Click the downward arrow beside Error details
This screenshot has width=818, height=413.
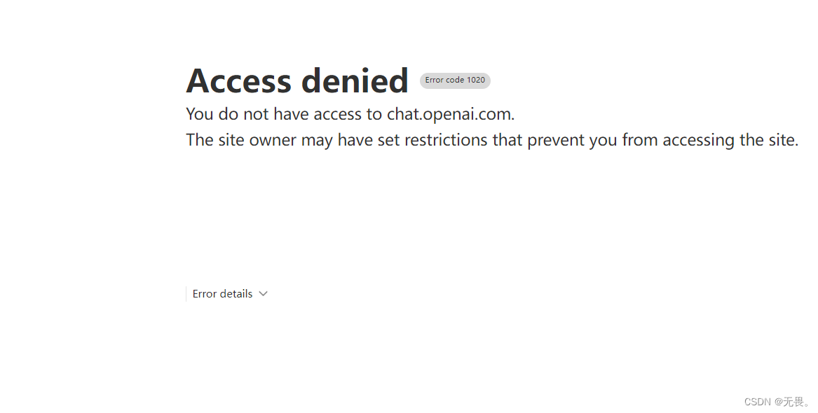263,293
